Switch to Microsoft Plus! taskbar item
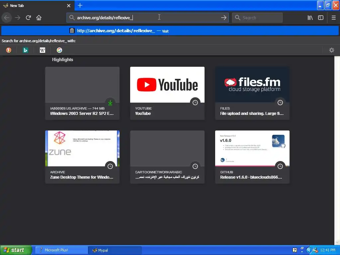This screenshot has height=255, width=340. pos(61,250)
